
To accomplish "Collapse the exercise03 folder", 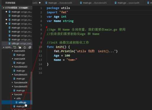I will [x=12, y=51].
